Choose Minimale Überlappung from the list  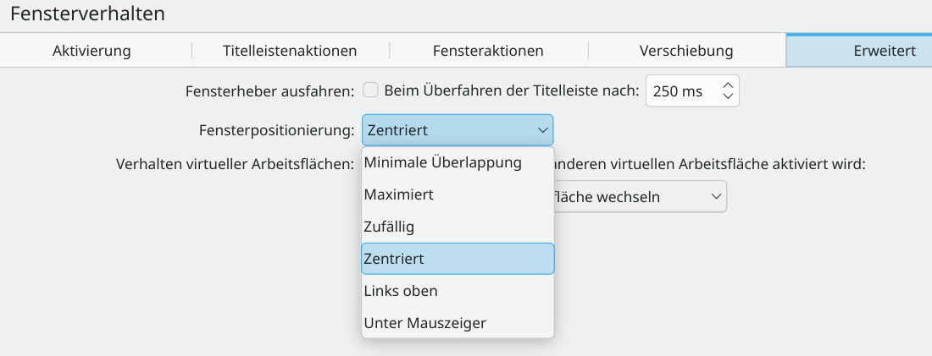coord(443,162)
